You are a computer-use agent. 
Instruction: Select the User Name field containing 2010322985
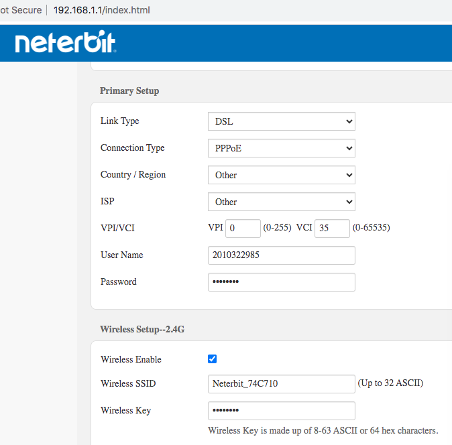(x=282, y=255)
